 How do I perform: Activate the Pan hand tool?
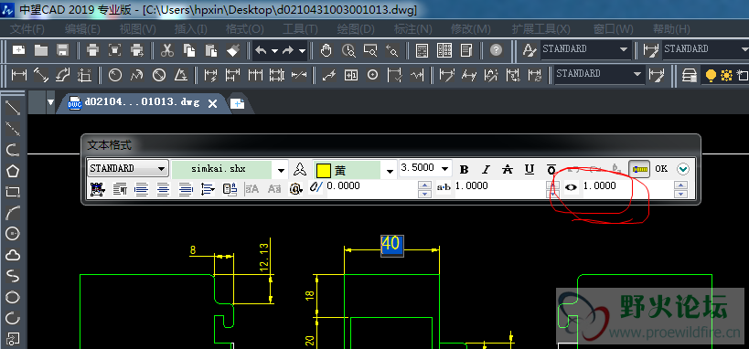tap(326, 50)
